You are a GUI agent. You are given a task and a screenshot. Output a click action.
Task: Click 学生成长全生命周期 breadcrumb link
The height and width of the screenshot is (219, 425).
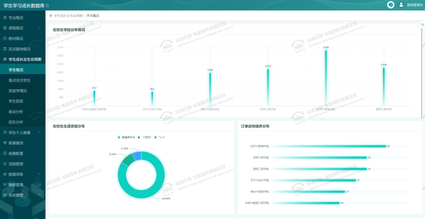pyautogui.click(x=68, y=16)
